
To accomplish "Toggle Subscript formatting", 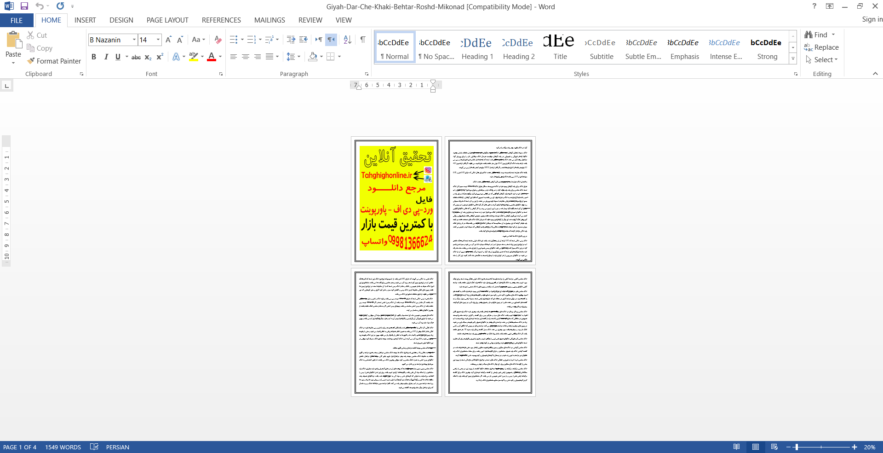I will [x=148, y=57].
